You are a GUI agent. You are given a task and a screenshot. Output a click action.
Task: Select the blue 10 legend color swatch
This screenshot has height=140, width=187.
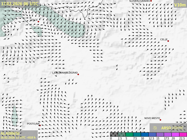point(144,134)
